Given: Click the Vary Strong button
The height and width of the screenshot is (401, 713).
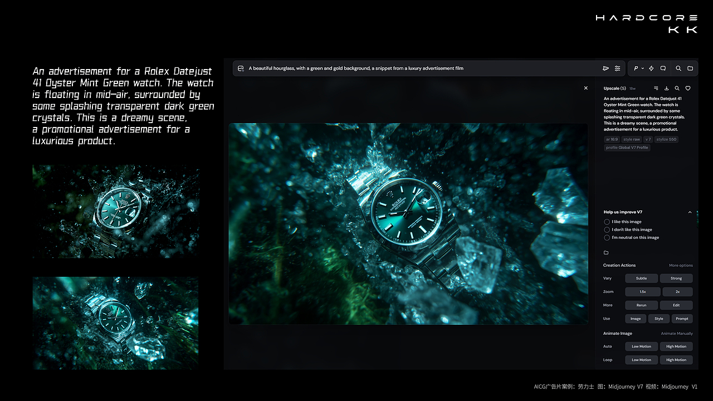Looking at the screenshot, I should coord(676,278).
